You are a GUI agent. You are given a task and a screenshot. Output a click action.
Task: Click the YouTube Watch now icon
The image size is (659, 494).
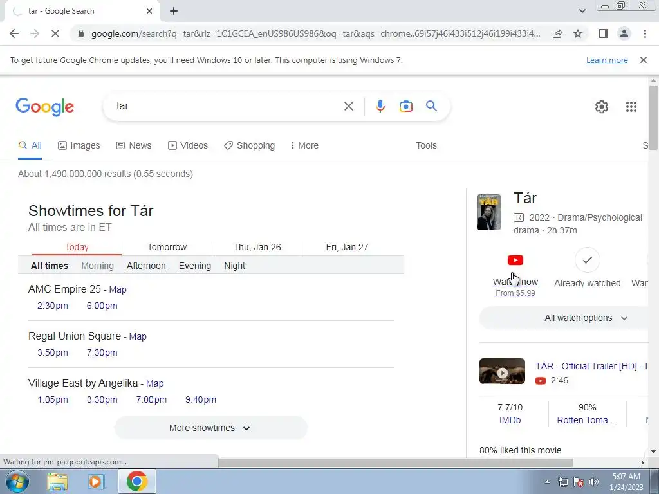tap(515, 261)
